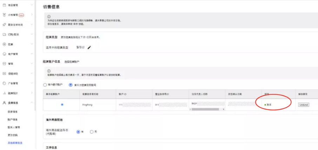Open the 账户信息 submenu item
The image size is (318, 150).
[13, 120]
